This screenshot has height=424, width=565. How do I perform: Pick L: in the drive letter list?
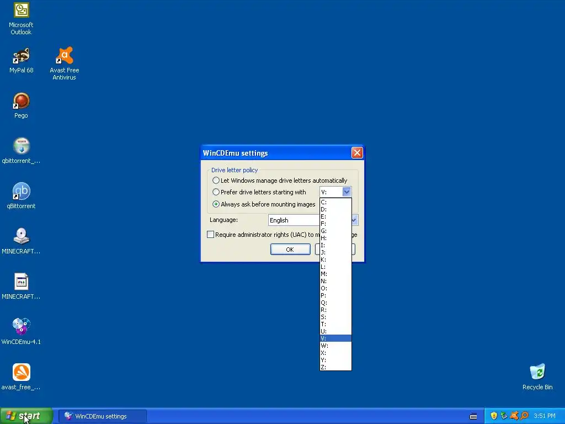(x=335, y=267)
